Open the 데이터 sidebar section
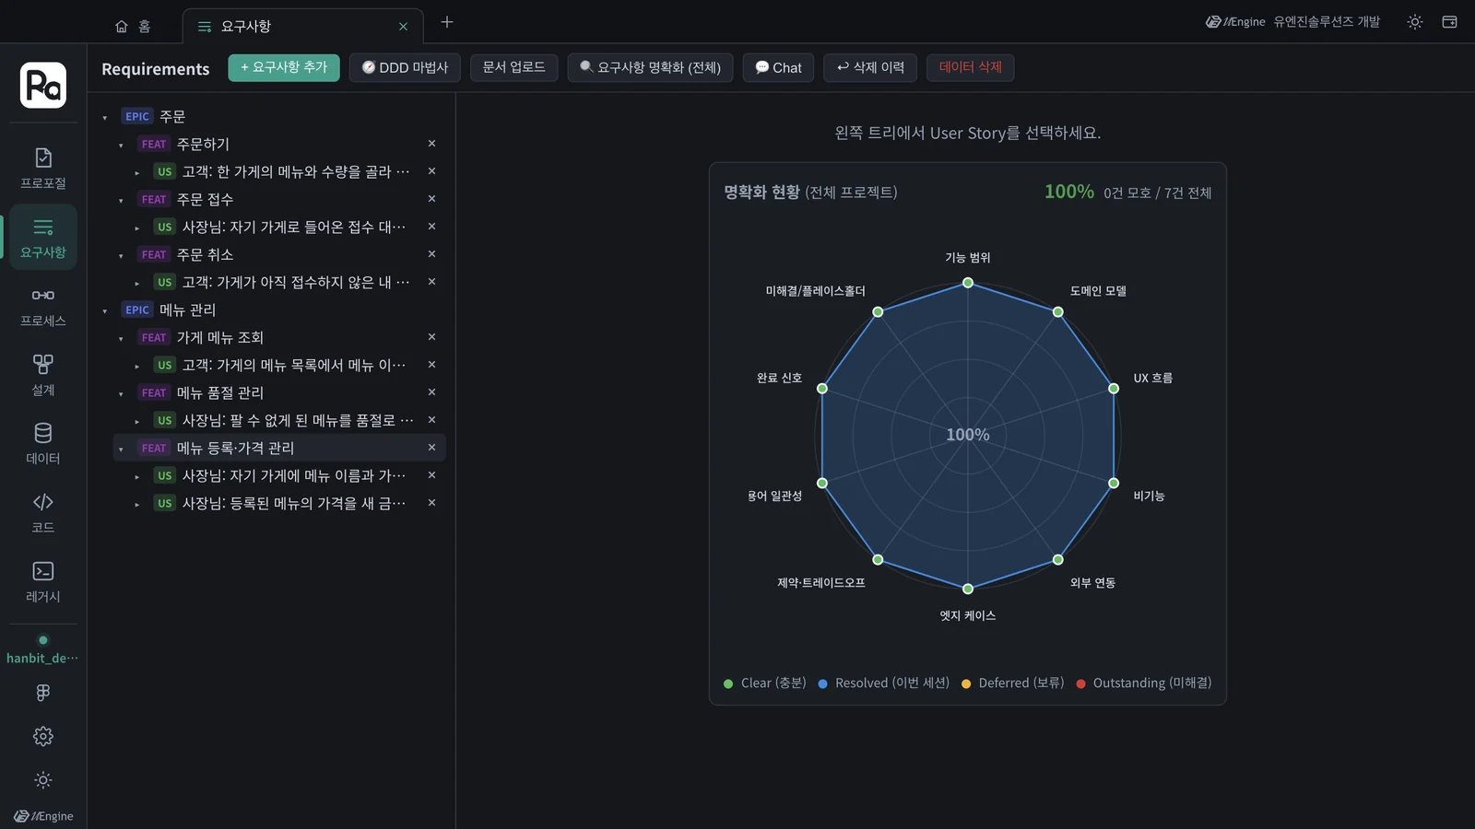 point(43,443)
